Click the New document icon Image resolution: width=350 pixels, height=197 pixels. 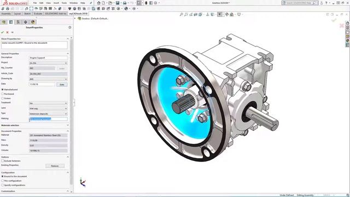point(103,3)
